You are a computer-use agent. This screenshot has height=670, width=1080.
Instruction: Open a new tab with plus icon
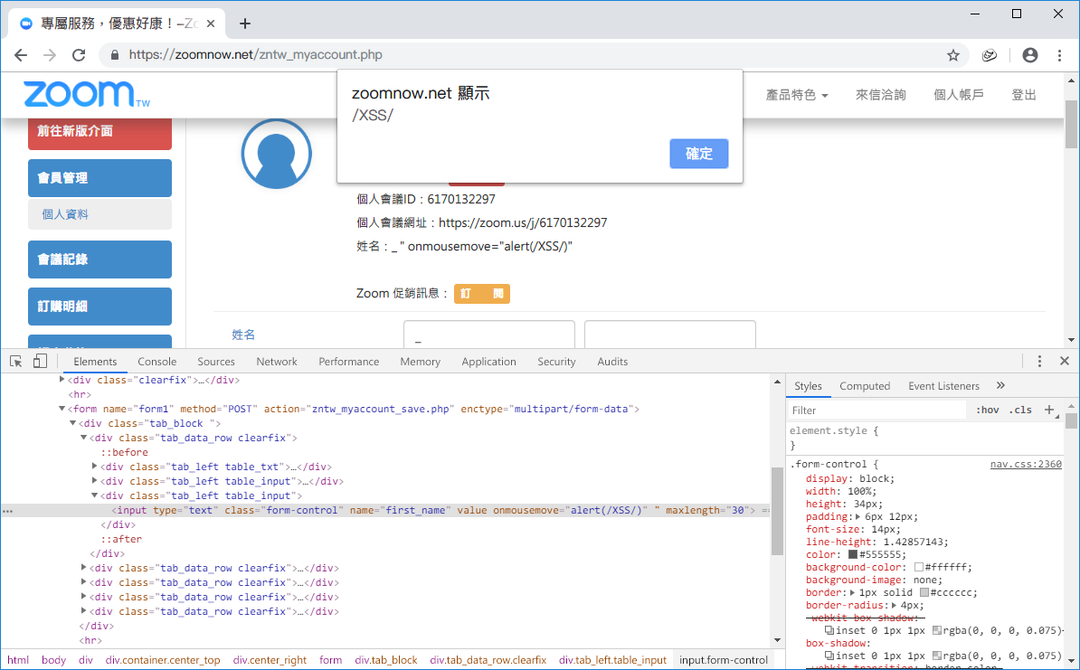coord(244,24)
